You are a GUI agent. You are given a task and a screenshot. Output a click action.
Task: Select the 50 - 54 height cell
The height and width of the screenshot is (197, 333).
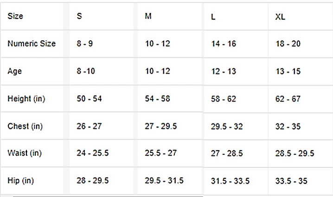[89, 99]
